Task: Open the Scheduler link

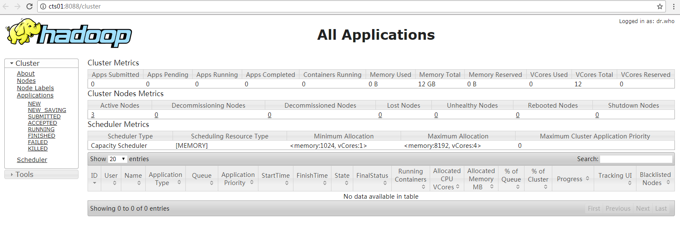Action: point(32,160)
